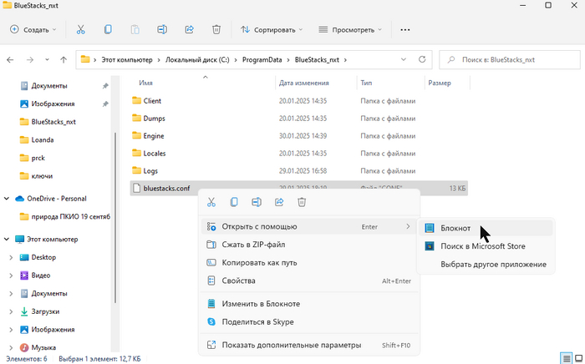585x364 pixels.
Task: Expand the Музыка tree node
Action: tap(11, 347)
